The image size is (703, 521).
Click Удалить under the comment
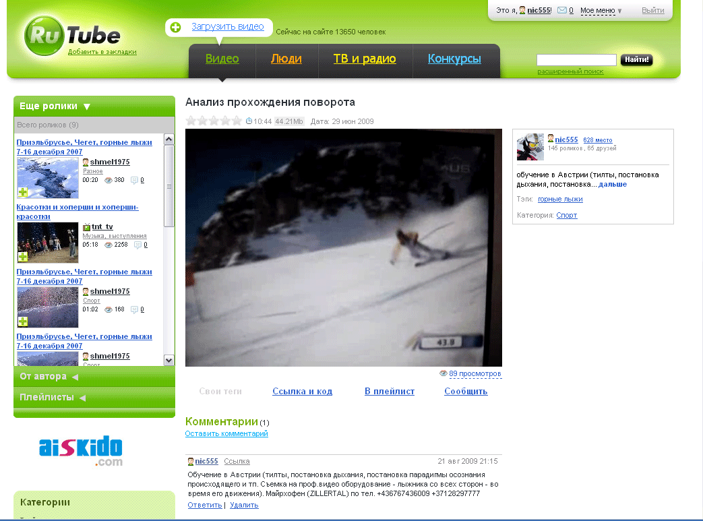(x=244, y=505)
